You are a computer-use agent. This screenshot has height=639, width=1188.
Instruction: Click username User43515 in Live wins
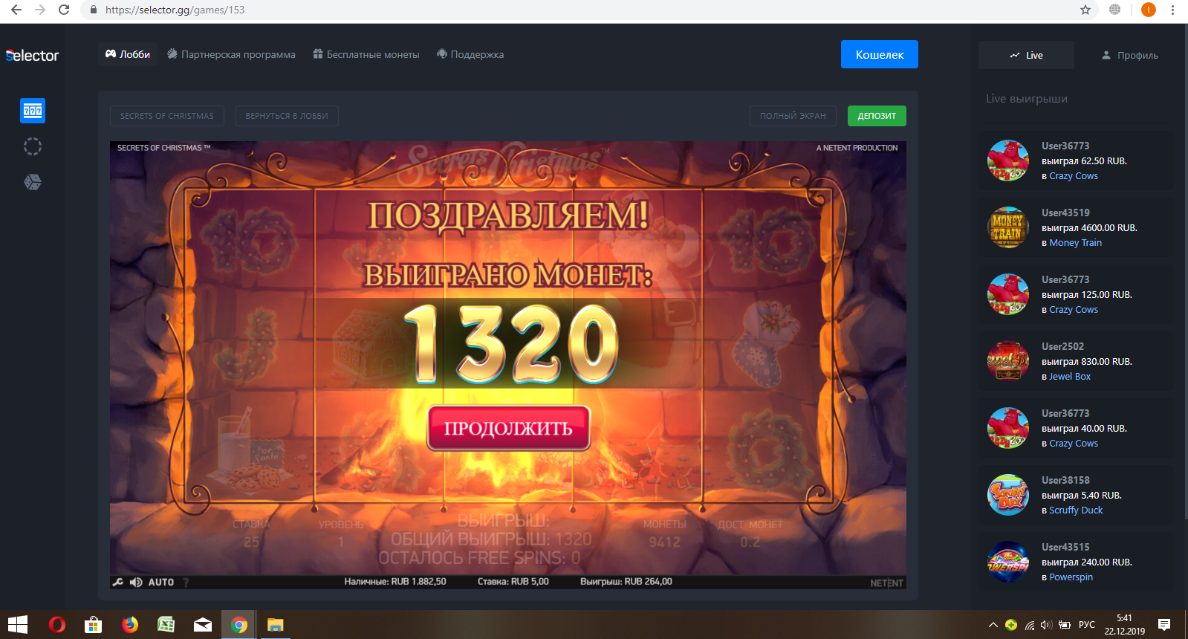[x=1065, y=547]
